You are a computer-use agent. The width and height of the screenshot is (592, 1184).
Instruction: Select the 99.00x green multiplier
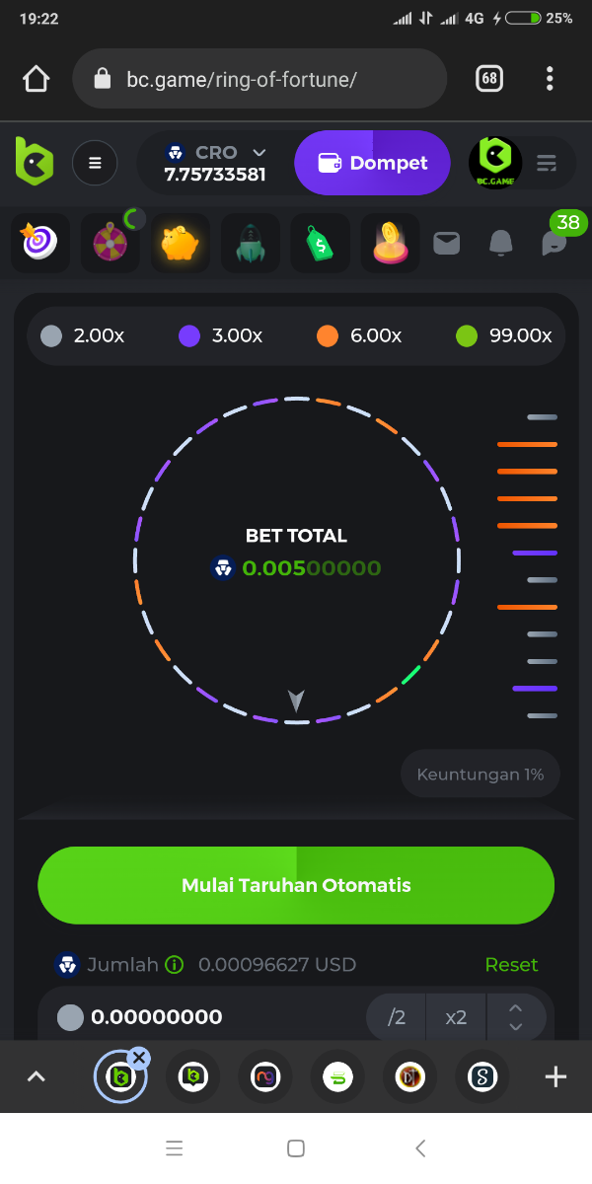coord(503,335)
